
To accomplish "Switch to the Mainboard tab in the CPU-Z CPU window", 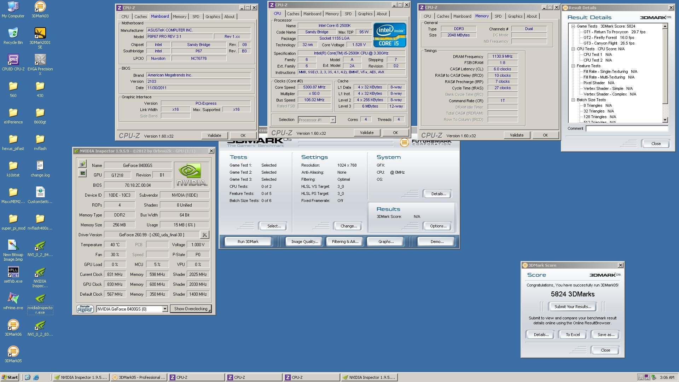I will 312,14.
